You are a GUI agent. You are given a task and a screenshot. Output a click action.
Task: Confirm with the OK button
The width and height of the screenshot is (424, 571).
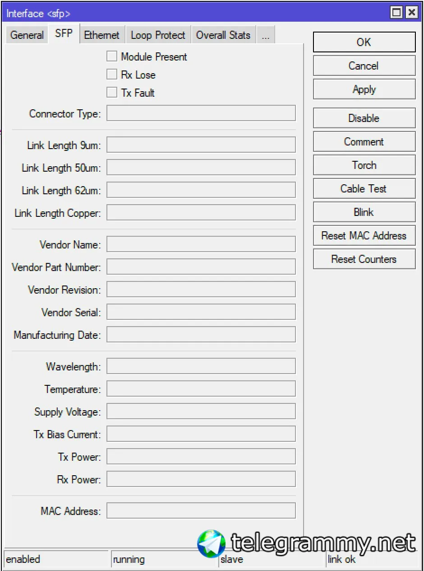[x=364, y=42]
